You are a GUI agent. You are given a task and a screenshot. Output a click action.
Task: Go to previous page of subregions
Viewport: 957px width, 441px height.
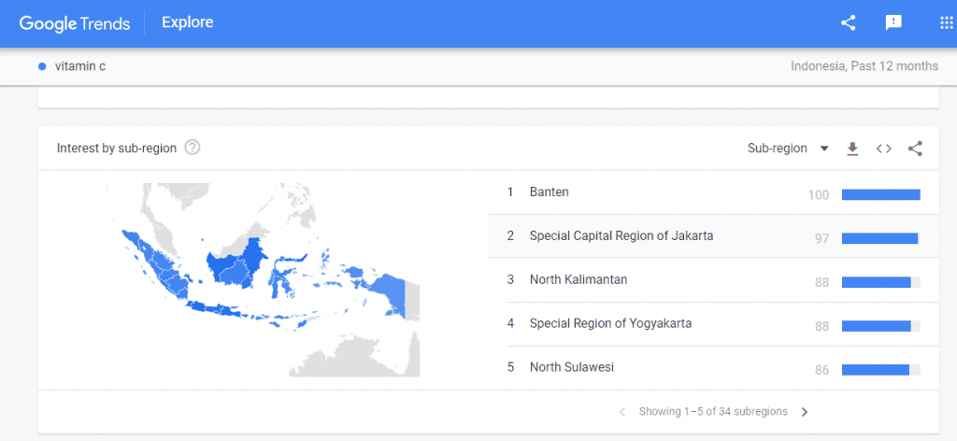[x=621, y=412]
